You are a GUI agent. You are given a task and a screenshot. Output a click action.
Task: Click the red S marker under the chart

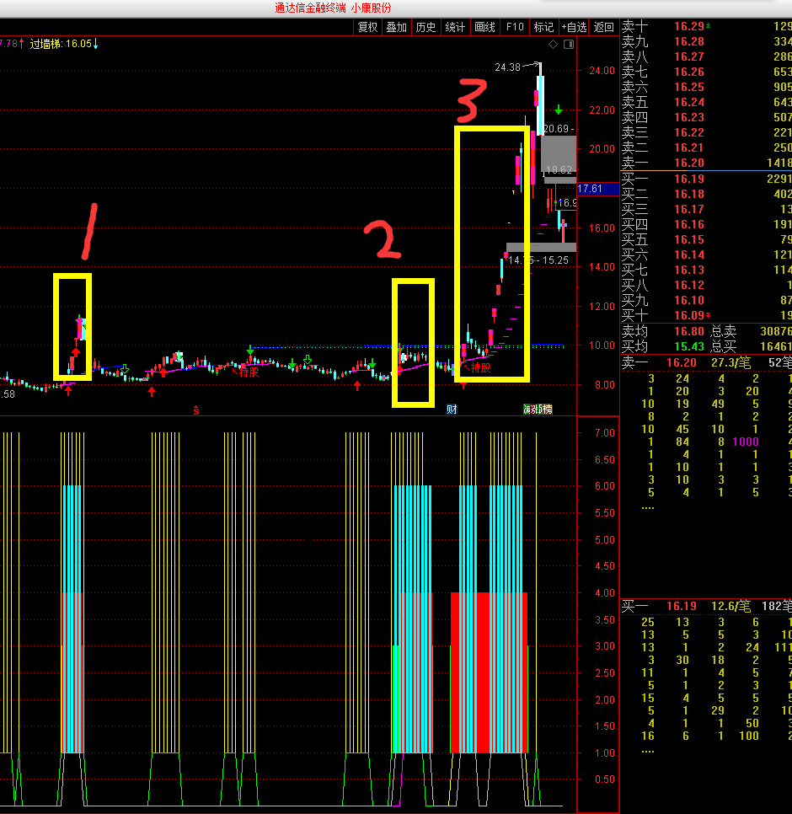point(196,410)
